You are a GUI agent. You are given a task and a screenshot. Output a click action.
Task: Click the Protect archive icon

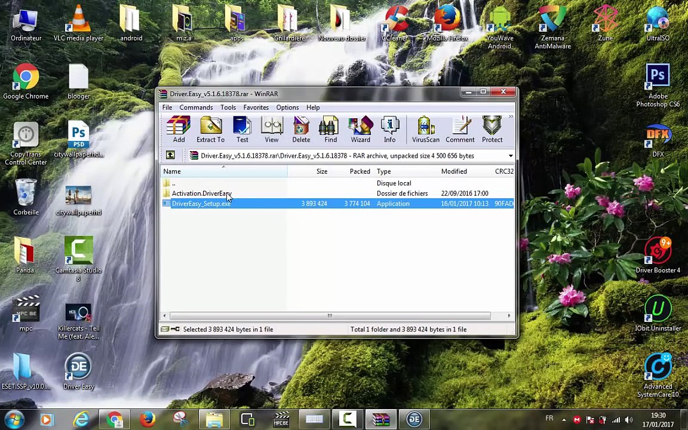[x=492, y=130]
